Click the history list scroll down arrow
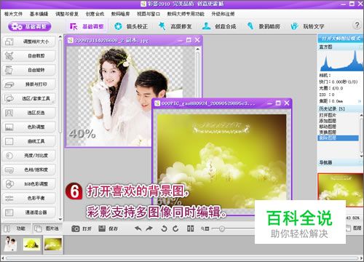 click(361, 156)
